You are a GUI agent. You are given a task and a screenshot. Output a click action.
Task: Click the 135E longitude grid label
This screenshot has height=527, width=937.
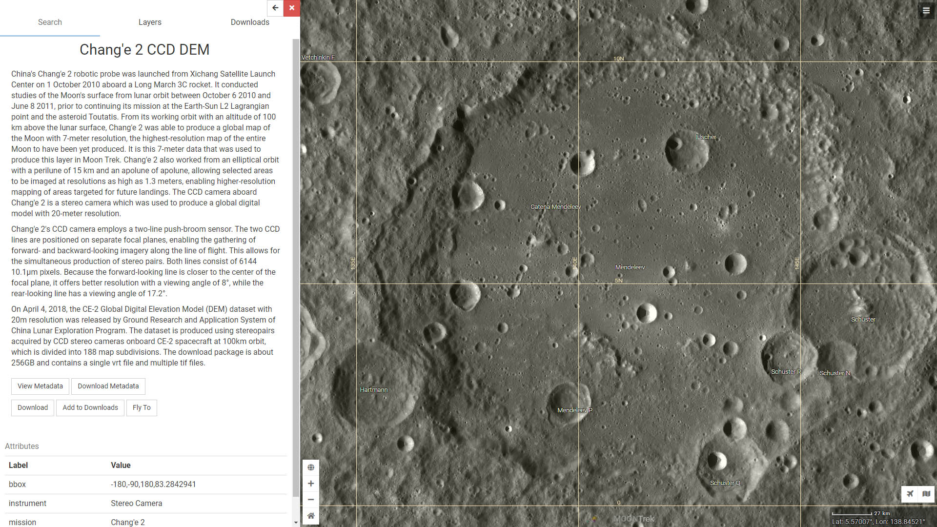pos(353,263)
